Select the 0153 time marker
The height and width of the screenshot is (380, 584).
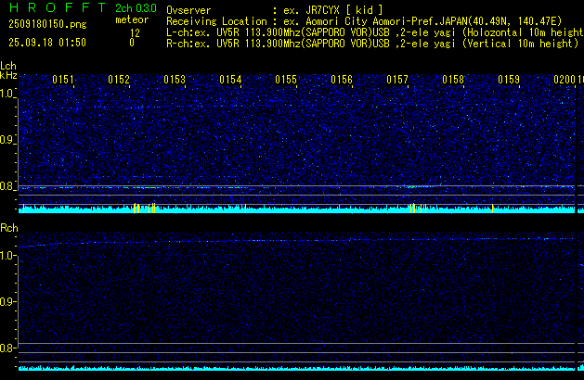pyautogui.click(x=175, y=80)
